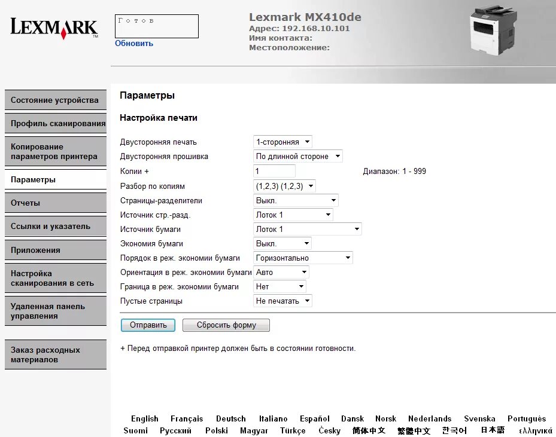Switch language to 繁體中文
The width and height of the screenshot is (556, 437).
[414, 430]
